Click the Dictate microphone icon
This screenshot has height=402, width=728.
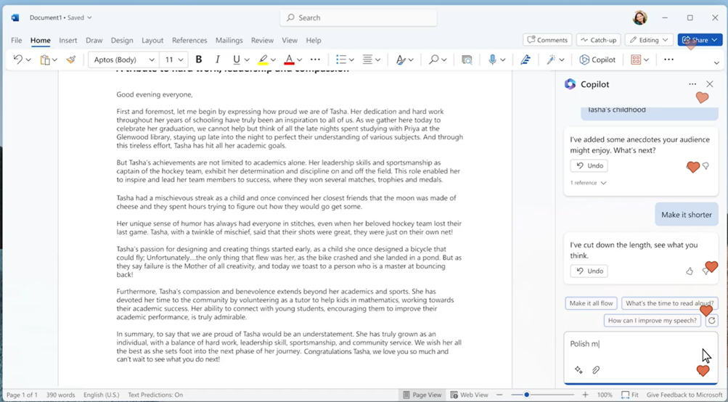click(493, 60)
